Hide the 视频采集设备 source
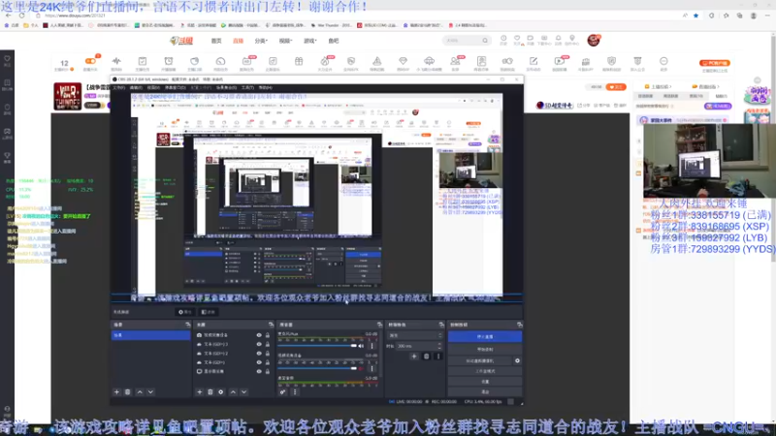This screenshot has width=776, height=436. click(x=259, y=335)
